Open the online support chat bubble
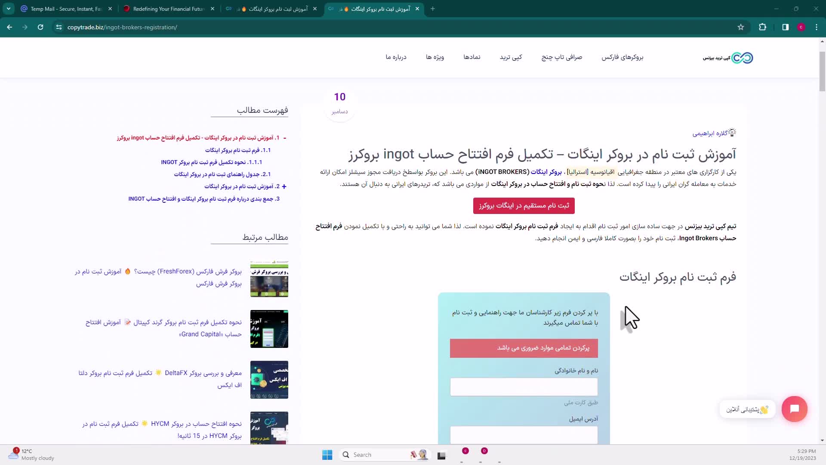This screenshot has height=465, width=826. click(794, 409)
